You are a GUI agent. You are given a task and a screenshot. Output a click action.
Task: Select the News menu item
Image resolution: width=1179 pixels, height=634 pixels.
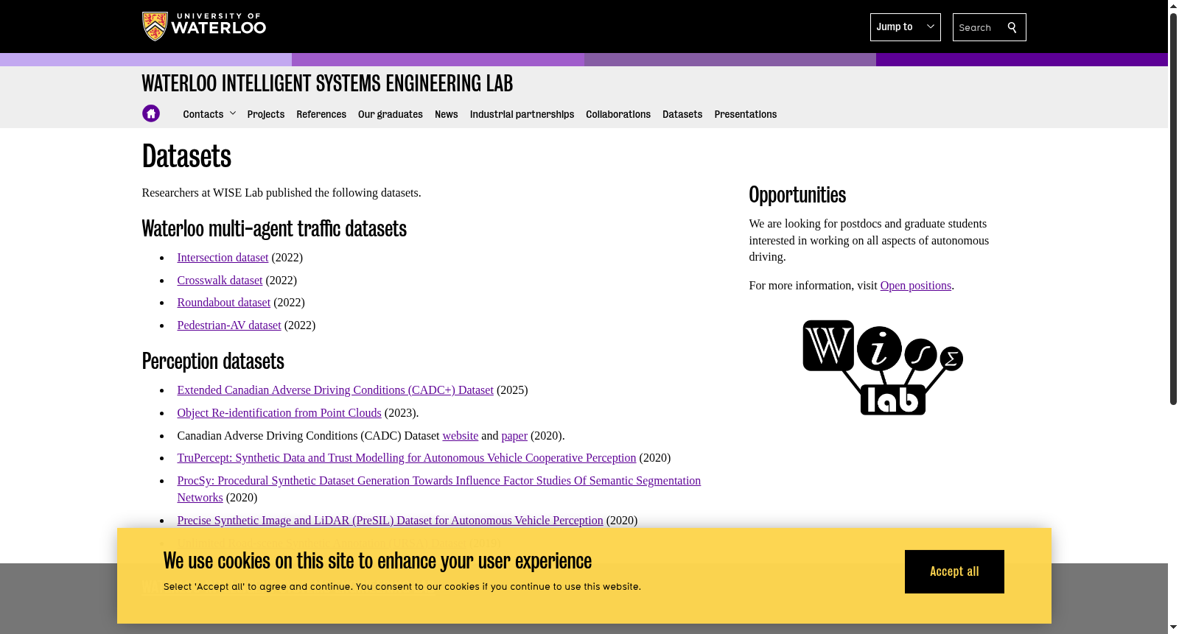(x=447, y=114)
